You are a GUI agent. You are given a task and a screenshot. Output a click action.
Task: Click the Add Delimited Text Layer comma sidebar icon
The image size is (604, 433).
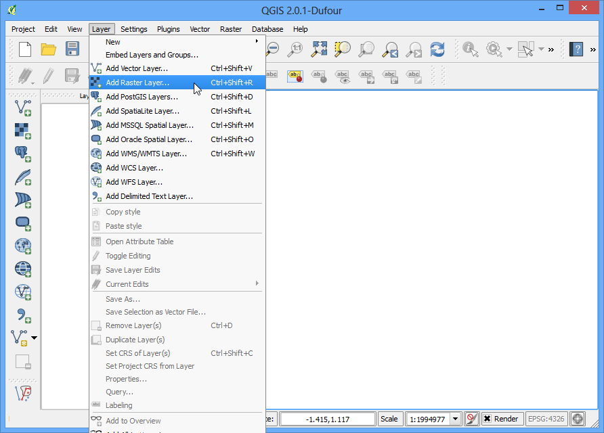[23, 315]
